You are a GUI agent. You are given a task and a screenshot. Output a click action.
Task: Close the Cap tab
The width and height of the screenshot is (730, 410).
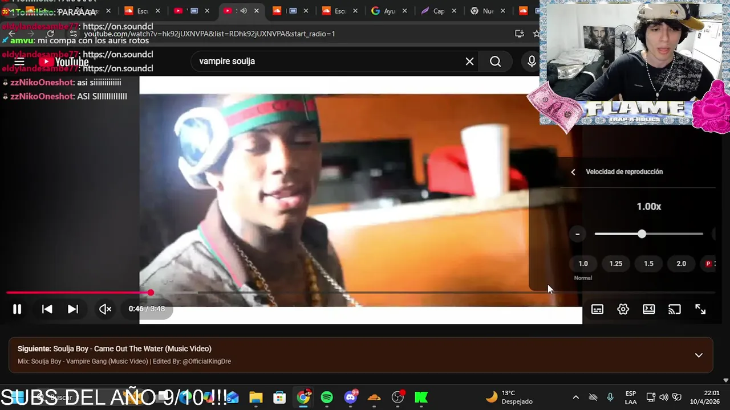point(455,11)
